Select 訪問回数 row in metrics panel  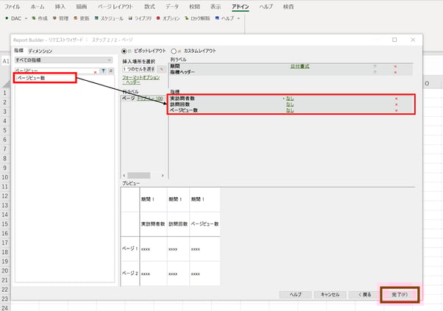point(291,104)
